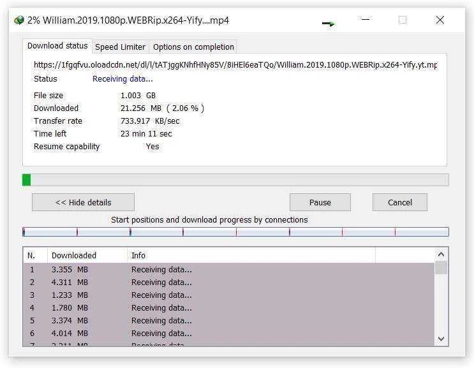Click the connection list scrollbar thumb
The width and height of the screenshot is (474, 368).
[x=441, y=268]
